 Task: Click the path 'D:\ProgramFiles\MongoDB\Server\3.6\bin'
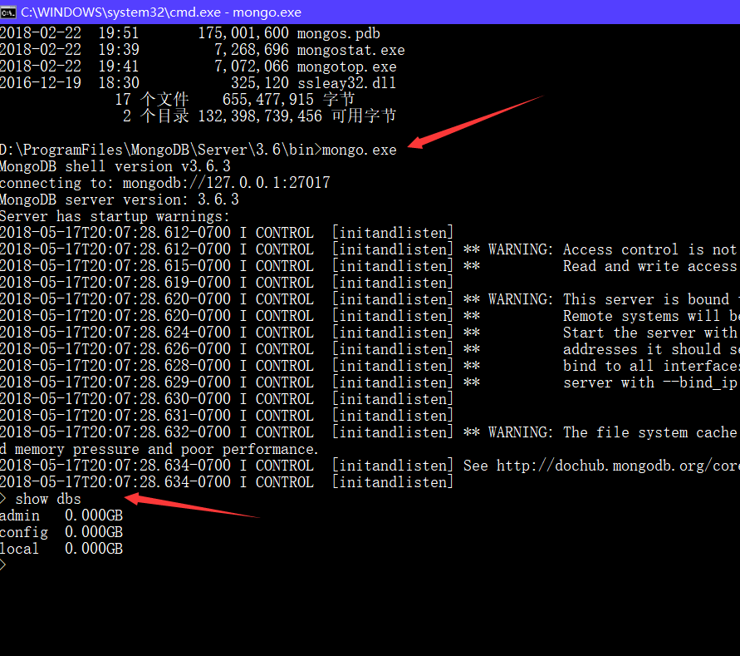157,150
